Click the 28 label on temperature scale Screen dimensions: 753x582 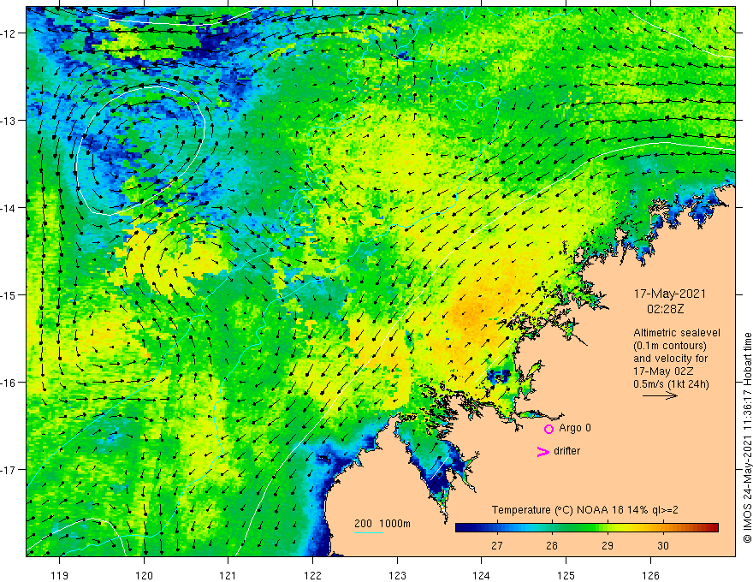(552, 545)
